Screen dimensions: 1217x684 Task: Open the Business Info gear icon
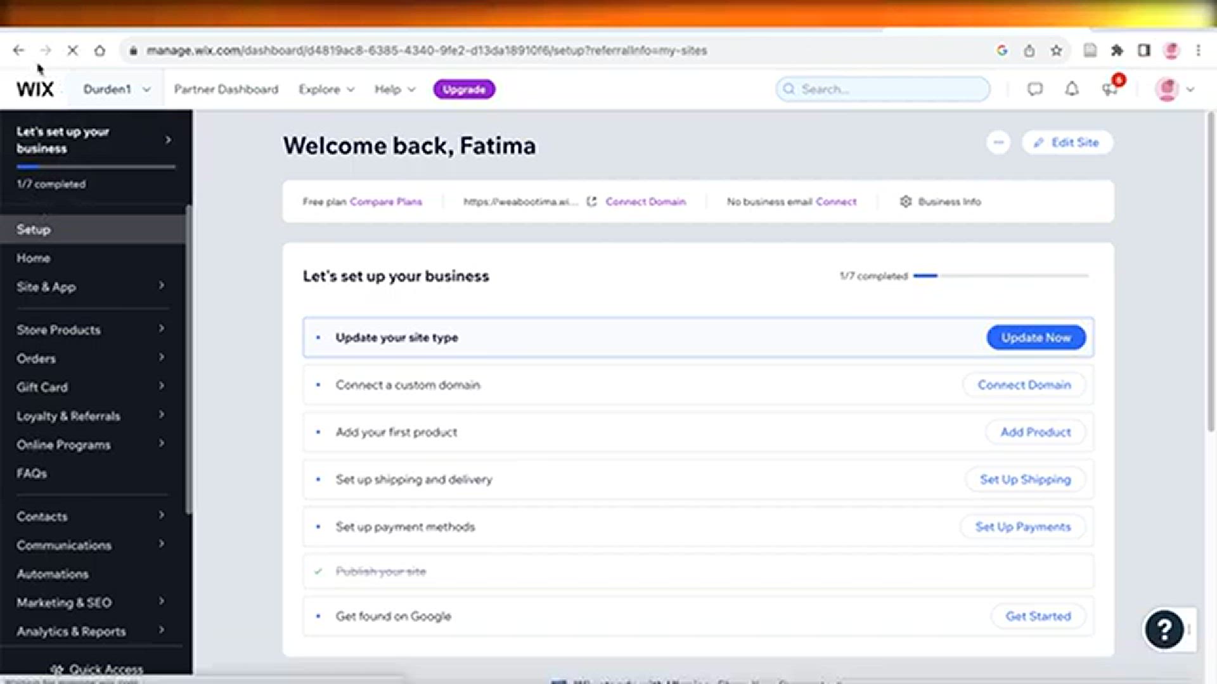pyautogui.click(x=906, y=201)
